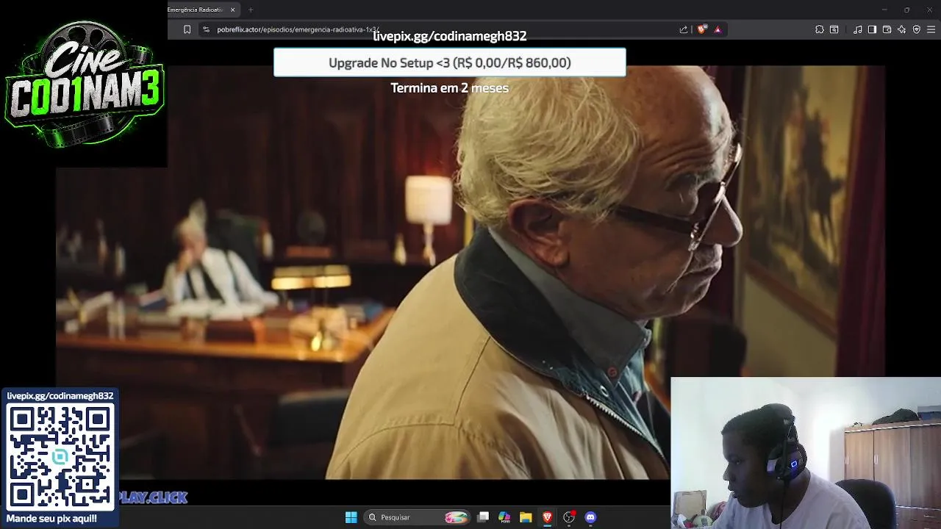Restore down the browser window
Viewport: 941px width, 529px height.
click(x=907, y=10)
